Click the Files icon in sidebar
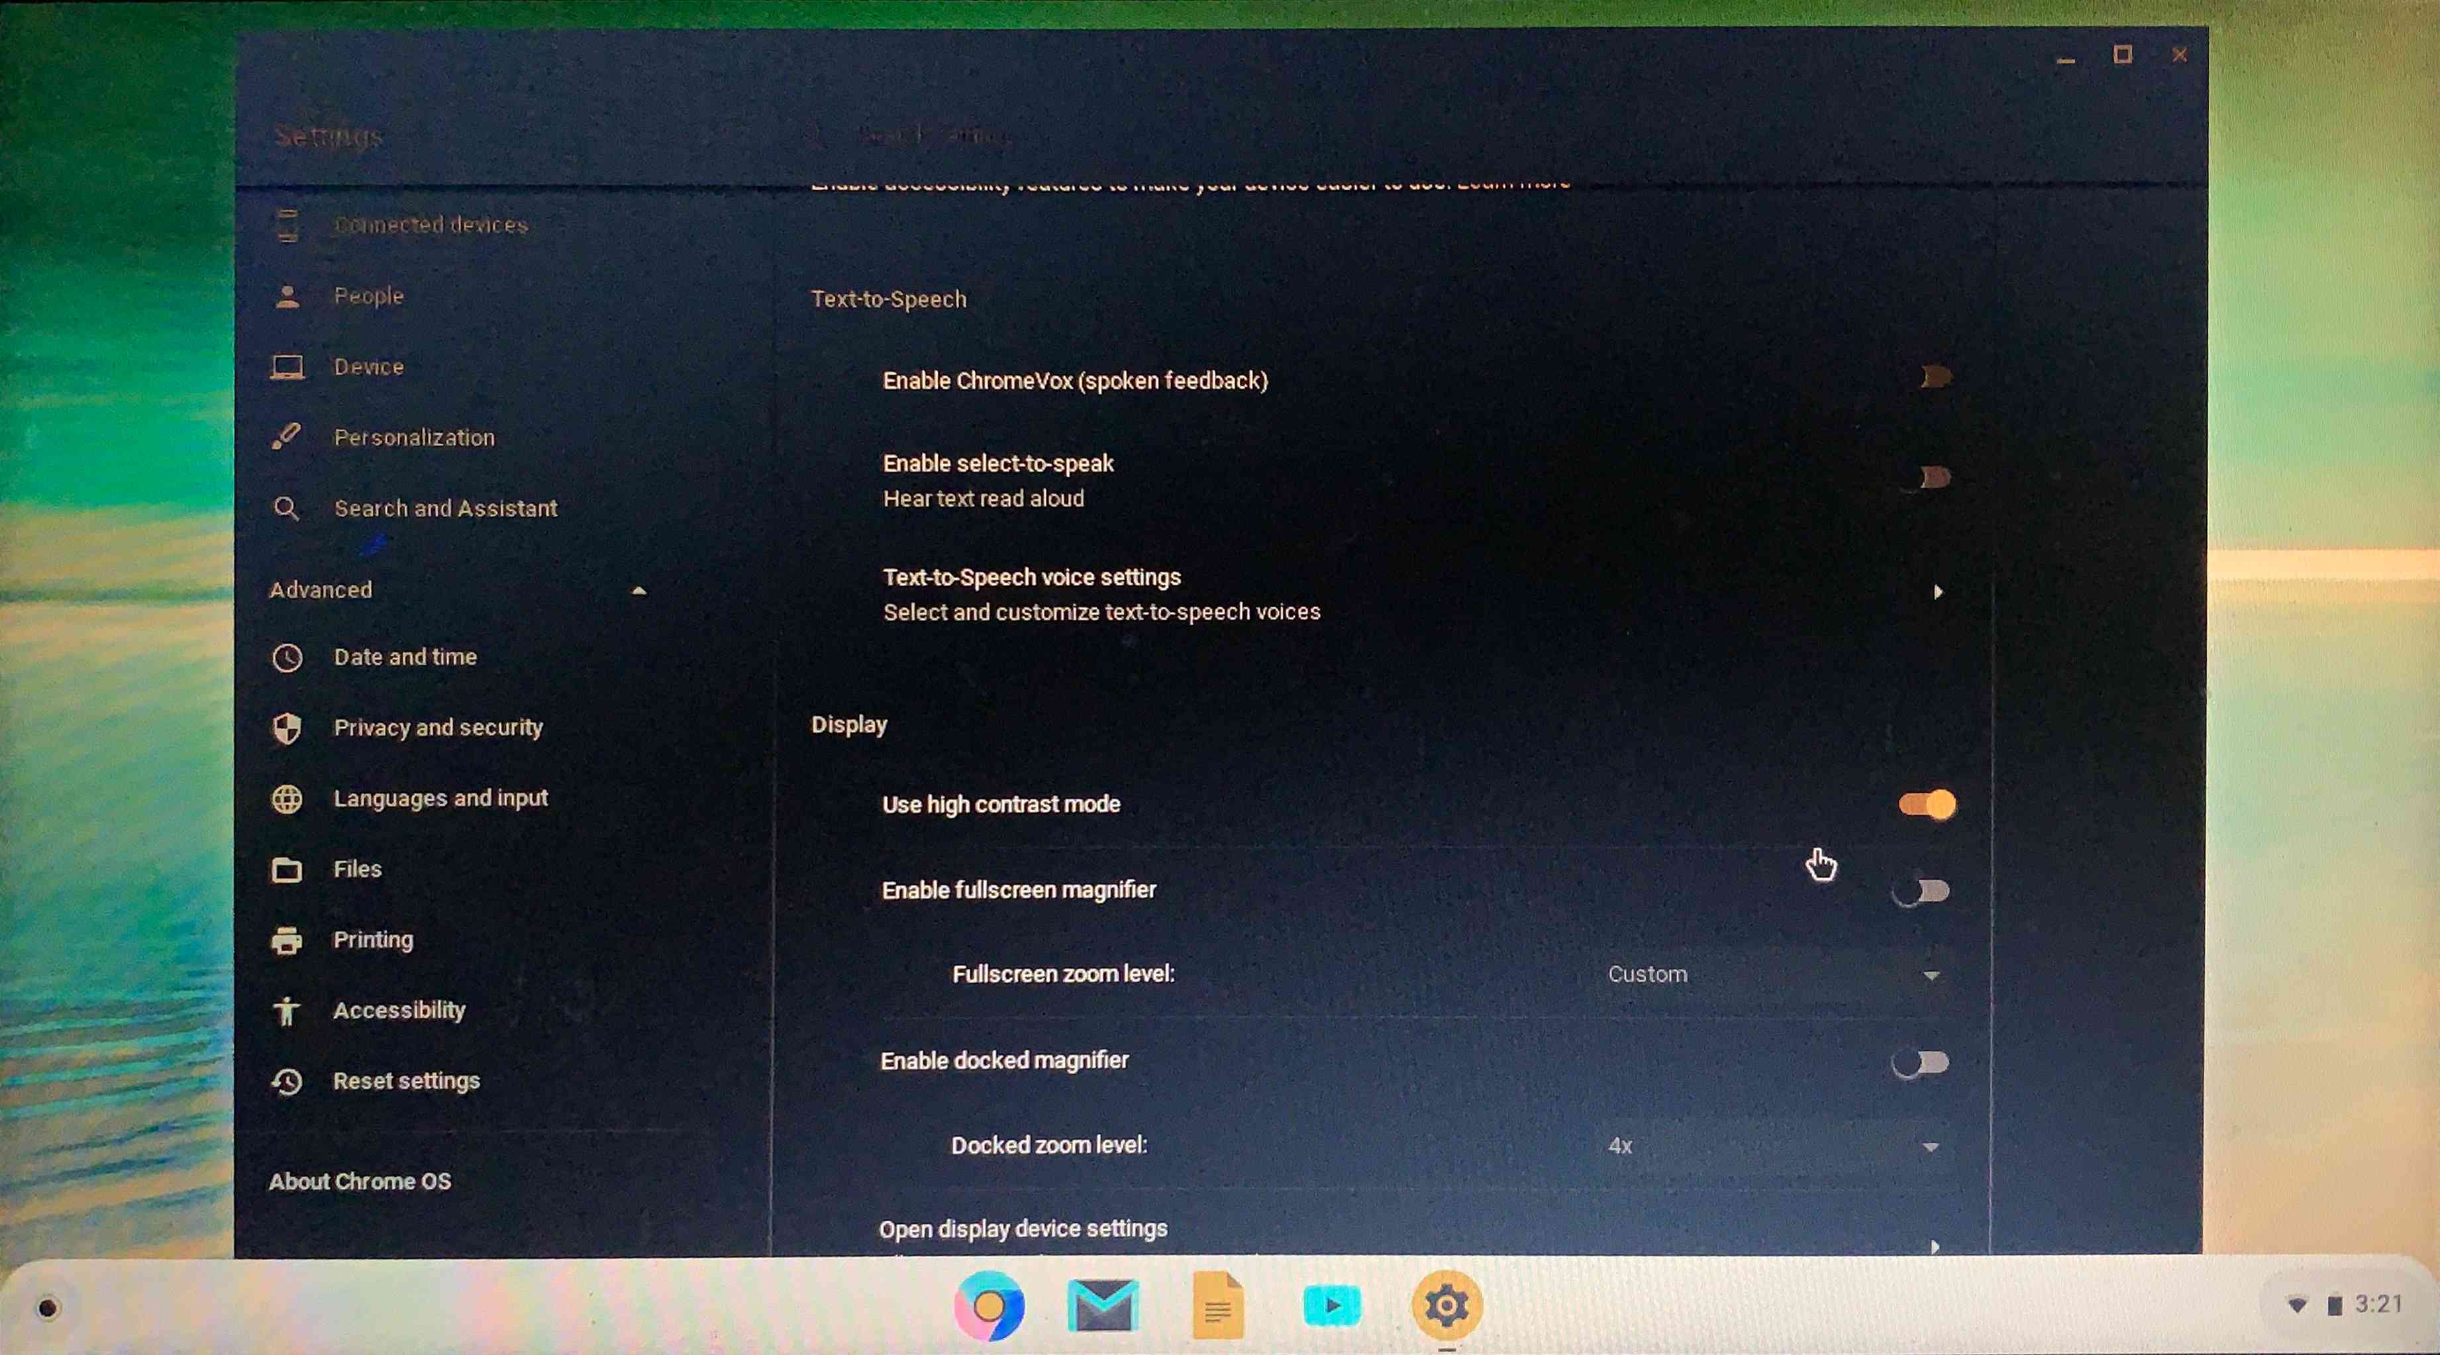This screenshot has width=2440, height=1355. tap(285, 868)
